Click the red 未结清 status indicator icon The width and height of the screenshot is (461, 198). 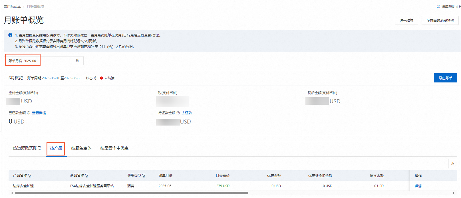click(x=101, y=78)
